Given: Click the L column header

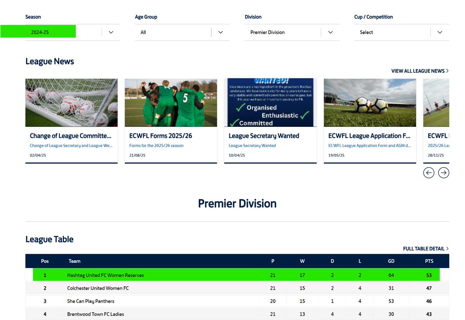Looking at the screenshot, I should pyautogui.click(x=360, y=261).
